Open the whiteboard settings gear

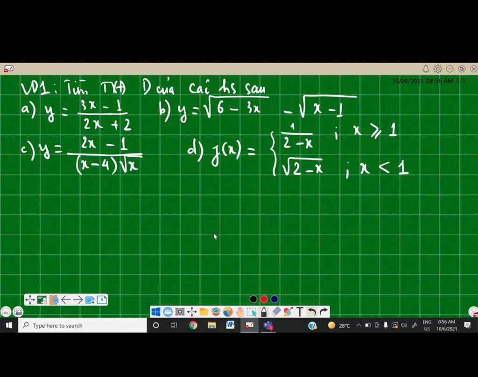pos(438,69)
